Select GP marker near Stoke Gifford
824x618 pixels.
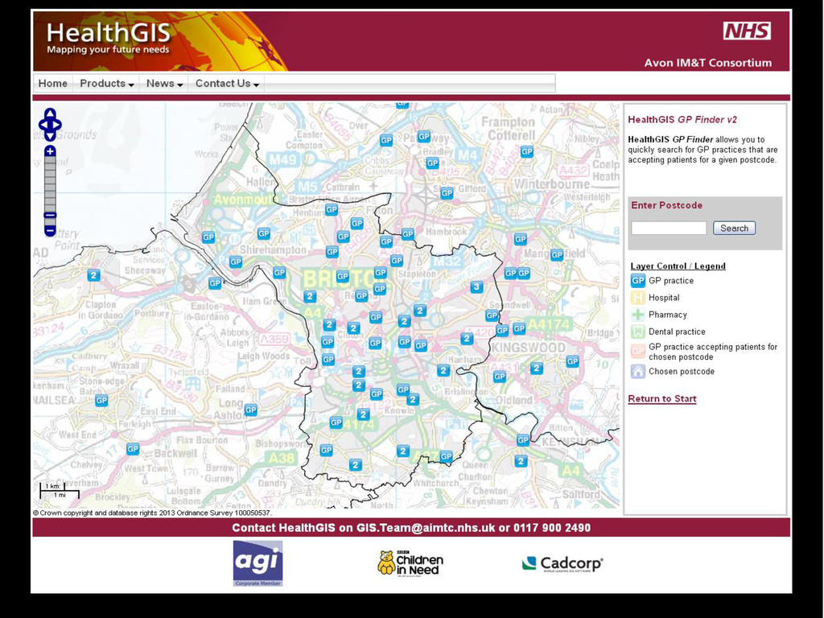pos(447,193)
